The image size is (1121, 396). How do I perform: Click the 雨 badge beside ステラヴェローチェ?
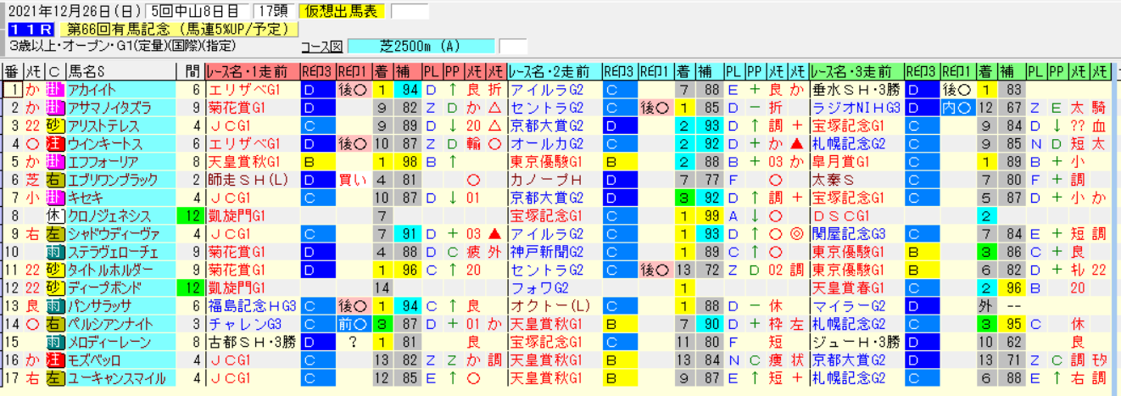(x=53, y=252)
